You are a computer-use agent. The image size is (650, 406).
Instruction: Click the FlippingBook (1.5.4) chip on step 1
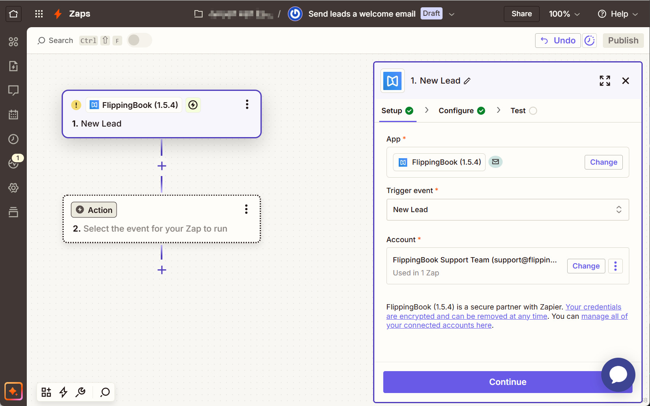pyautogui.click(x=134, y=105)
